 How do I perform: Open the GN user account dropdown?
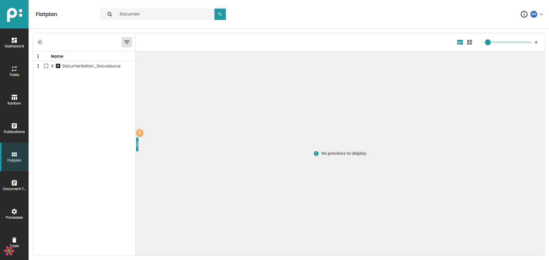tap(537, 14)
